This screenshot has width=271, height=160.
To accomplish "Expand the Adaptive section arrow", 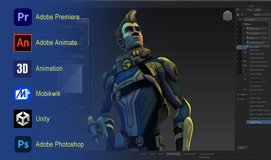I will [x=238, y=94].
